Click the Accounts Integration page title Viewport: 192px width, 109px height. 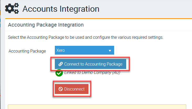61,9
